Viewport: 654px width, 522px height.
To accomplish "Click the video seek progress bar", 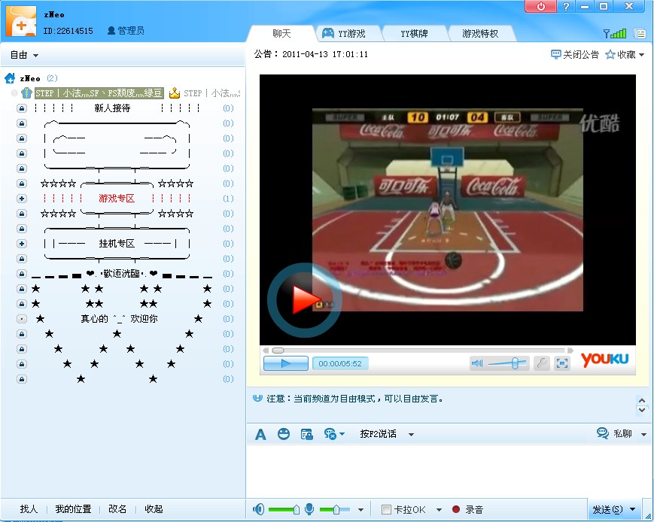I will pos(419,351).
